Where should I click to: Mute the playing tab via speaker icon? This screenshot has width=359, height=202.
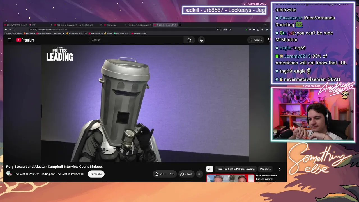tap(157, 25)
